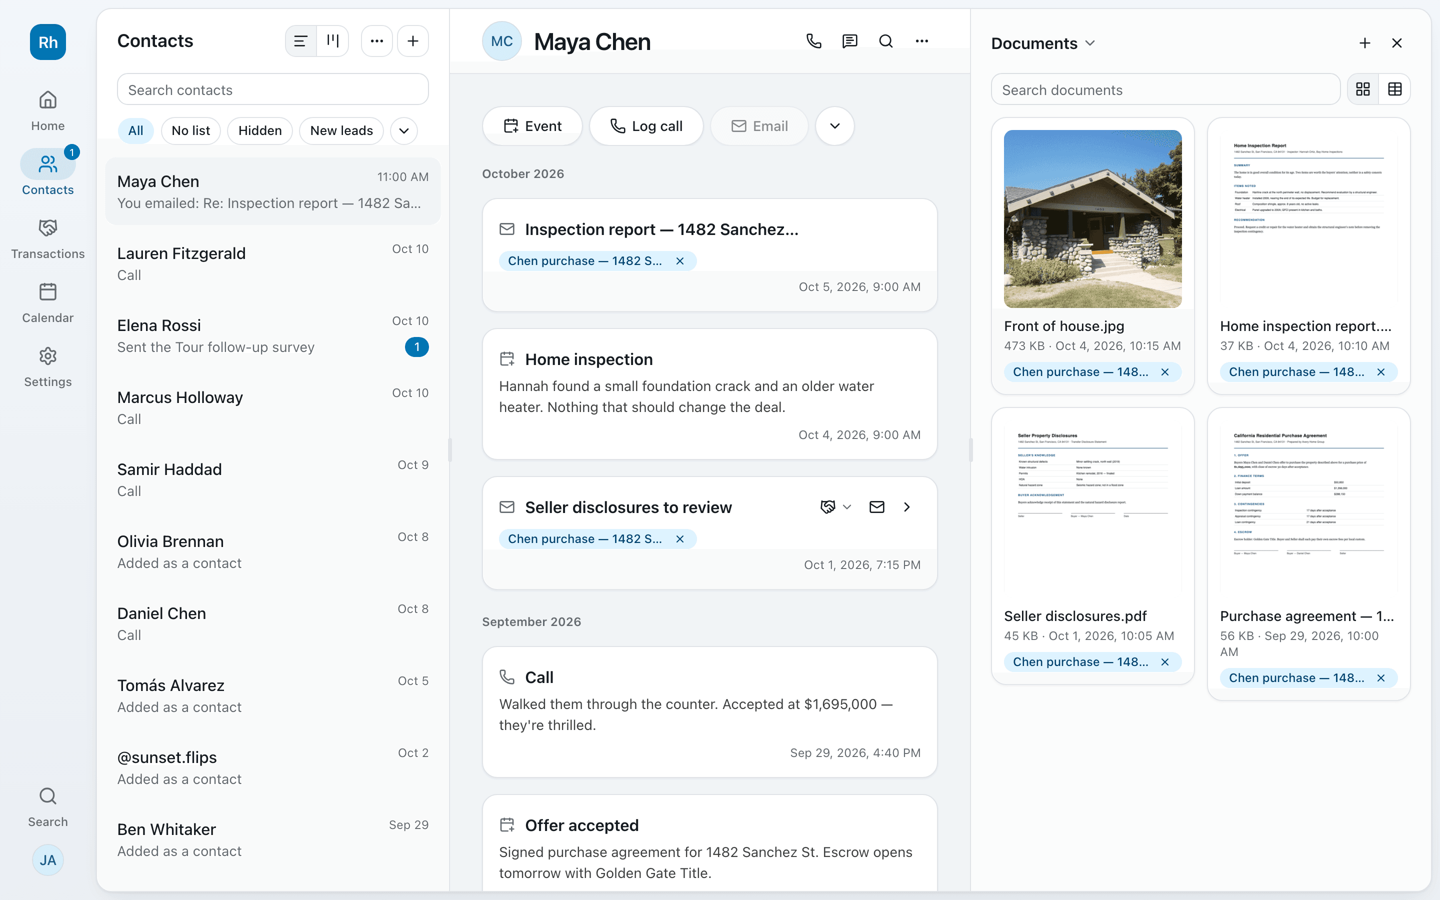Open Seller disclosures with the chevron arrow

906,507
